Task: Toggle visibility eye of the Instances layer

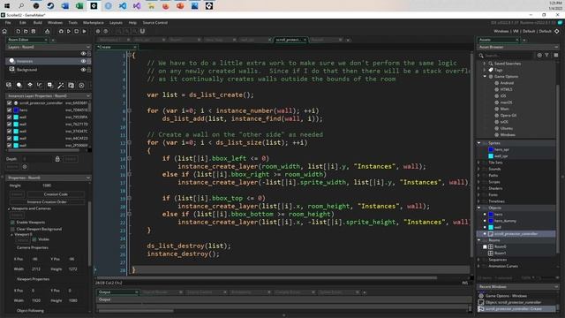Action: tap(83, 61)
